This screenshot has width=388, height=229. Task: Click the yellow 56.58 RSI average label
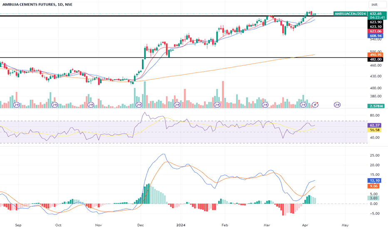click(x=375, y=130)
